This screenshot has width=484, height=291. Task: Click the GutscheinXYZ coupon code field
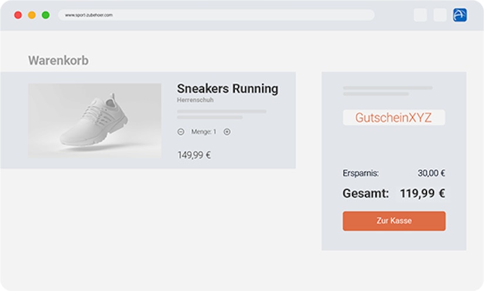(394, 117)
